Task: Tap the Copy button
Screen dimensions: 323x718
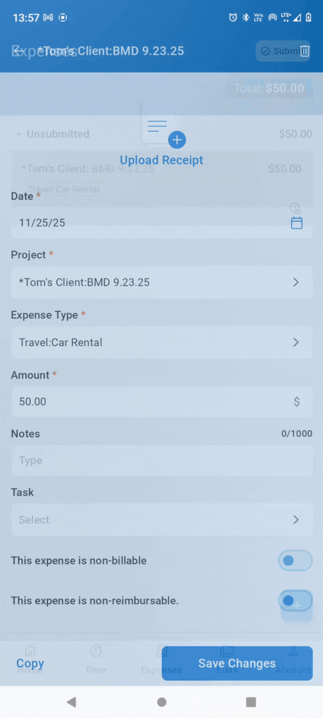Action: click(x=30, y=663)
